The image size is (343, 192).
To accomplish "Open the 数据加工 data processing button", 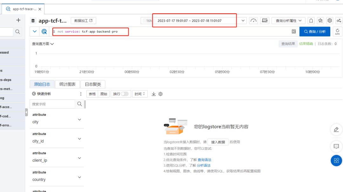I will coord(83,21).
